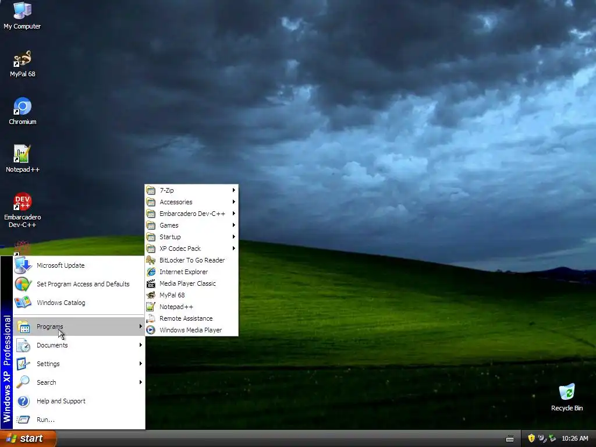The height and width of the screenshot is (447, 596).
Task: Launch Internet Explorer from the Programs menu
Action: point(191,272)
